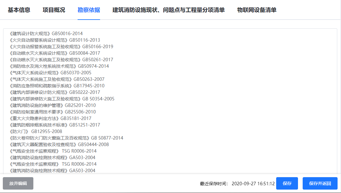Click the 建筑内部装修设计防火规范 GB50222-2017 line

click(55, 92)
